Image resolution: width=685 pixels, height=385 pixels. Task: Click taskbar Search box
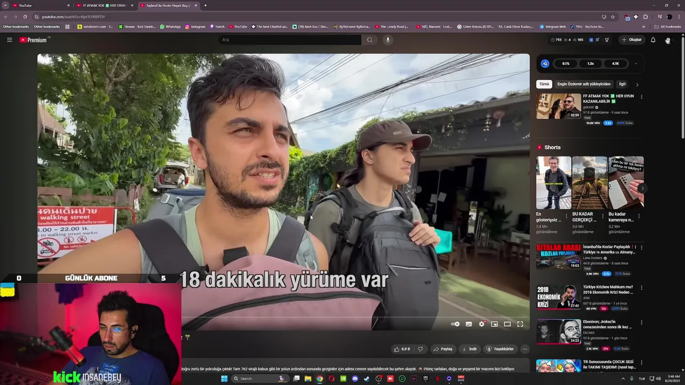260,379
